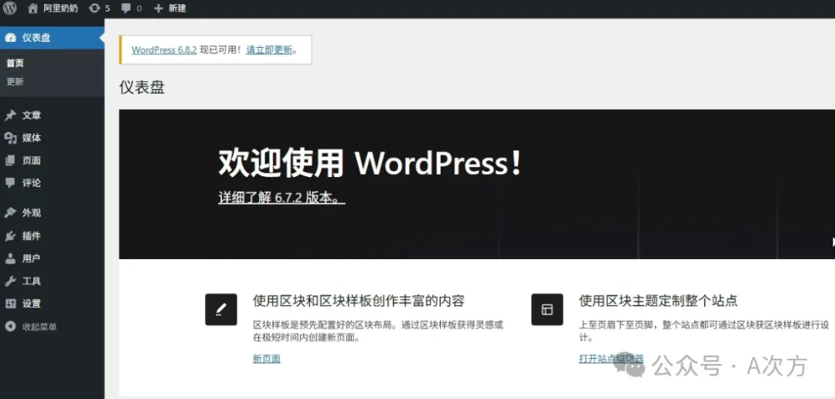Open the 新建 dropdown in admin bar
The height and width of the screenshot is (399, 835).
177,9
